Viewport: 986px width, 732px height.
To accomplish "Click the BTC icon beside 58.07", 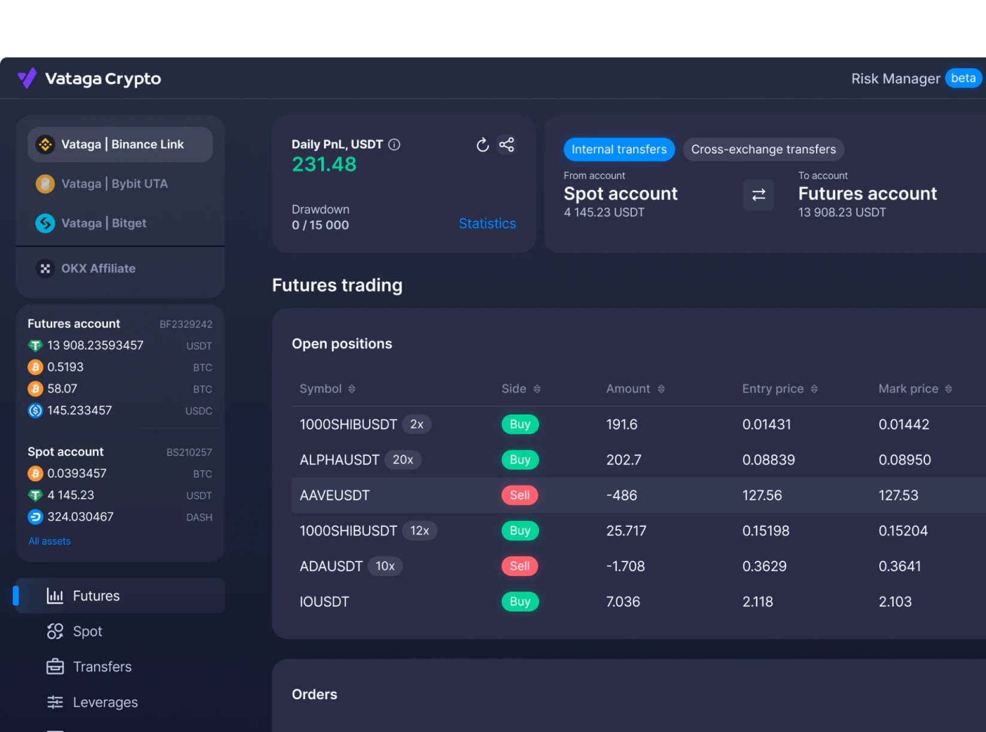I will click(x=35, y=389).
